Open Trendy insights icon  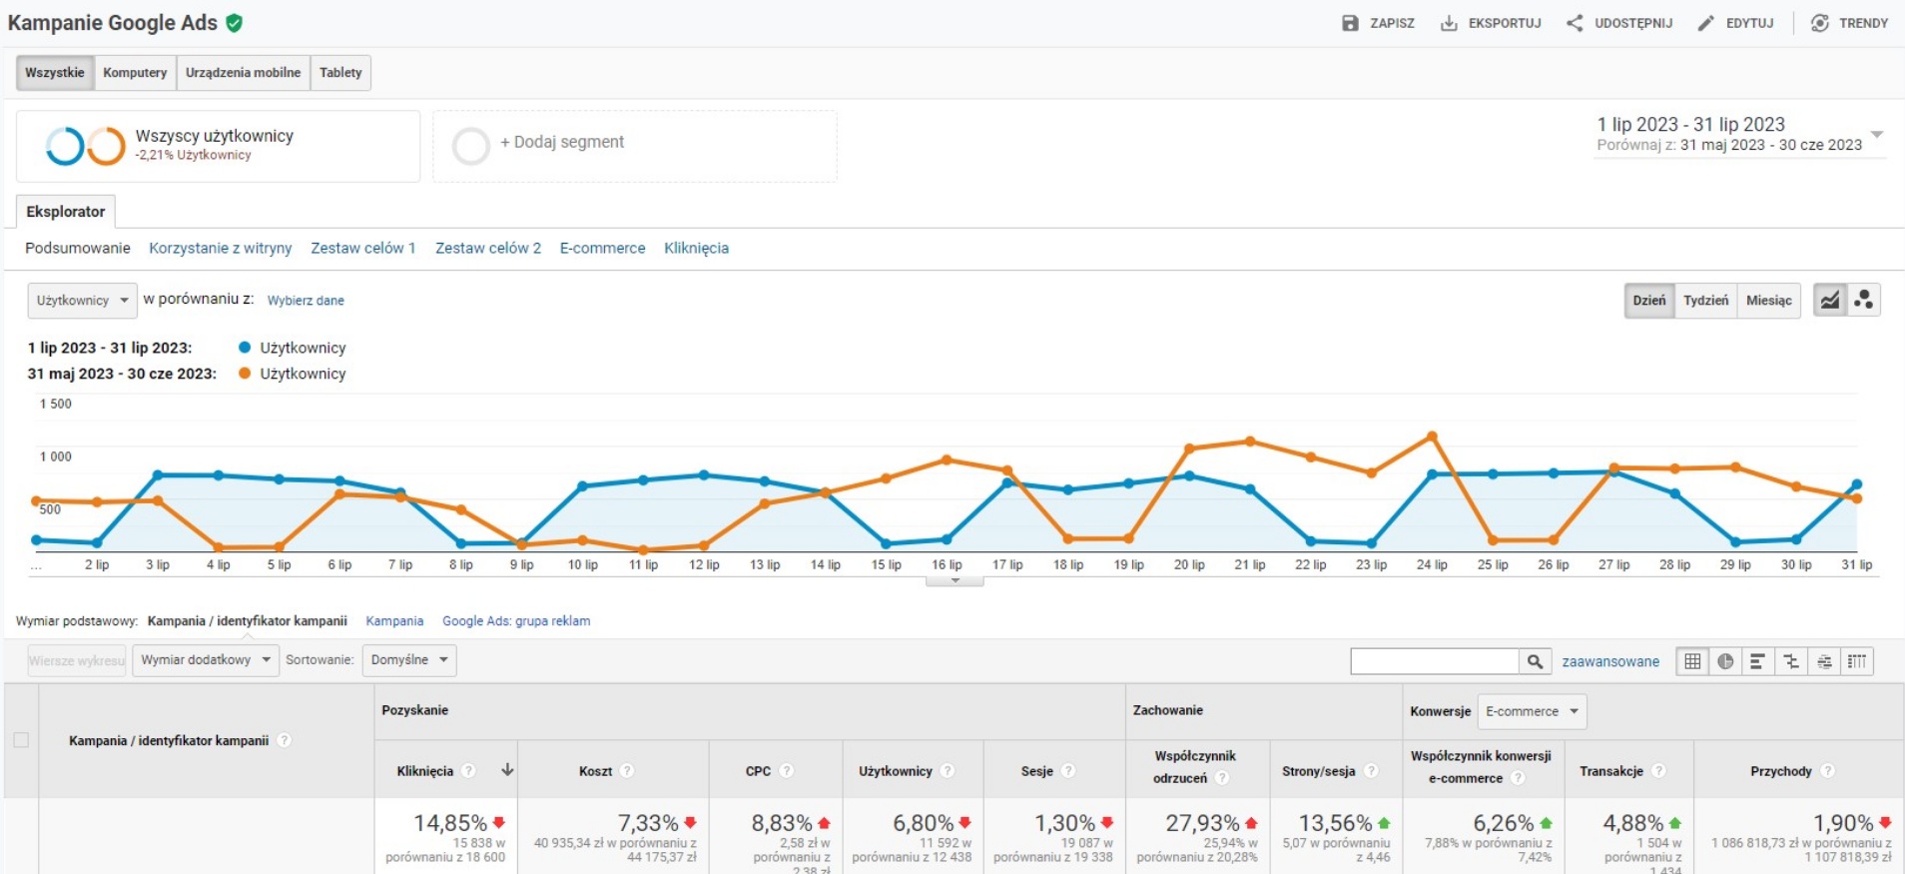point(1820,23)
